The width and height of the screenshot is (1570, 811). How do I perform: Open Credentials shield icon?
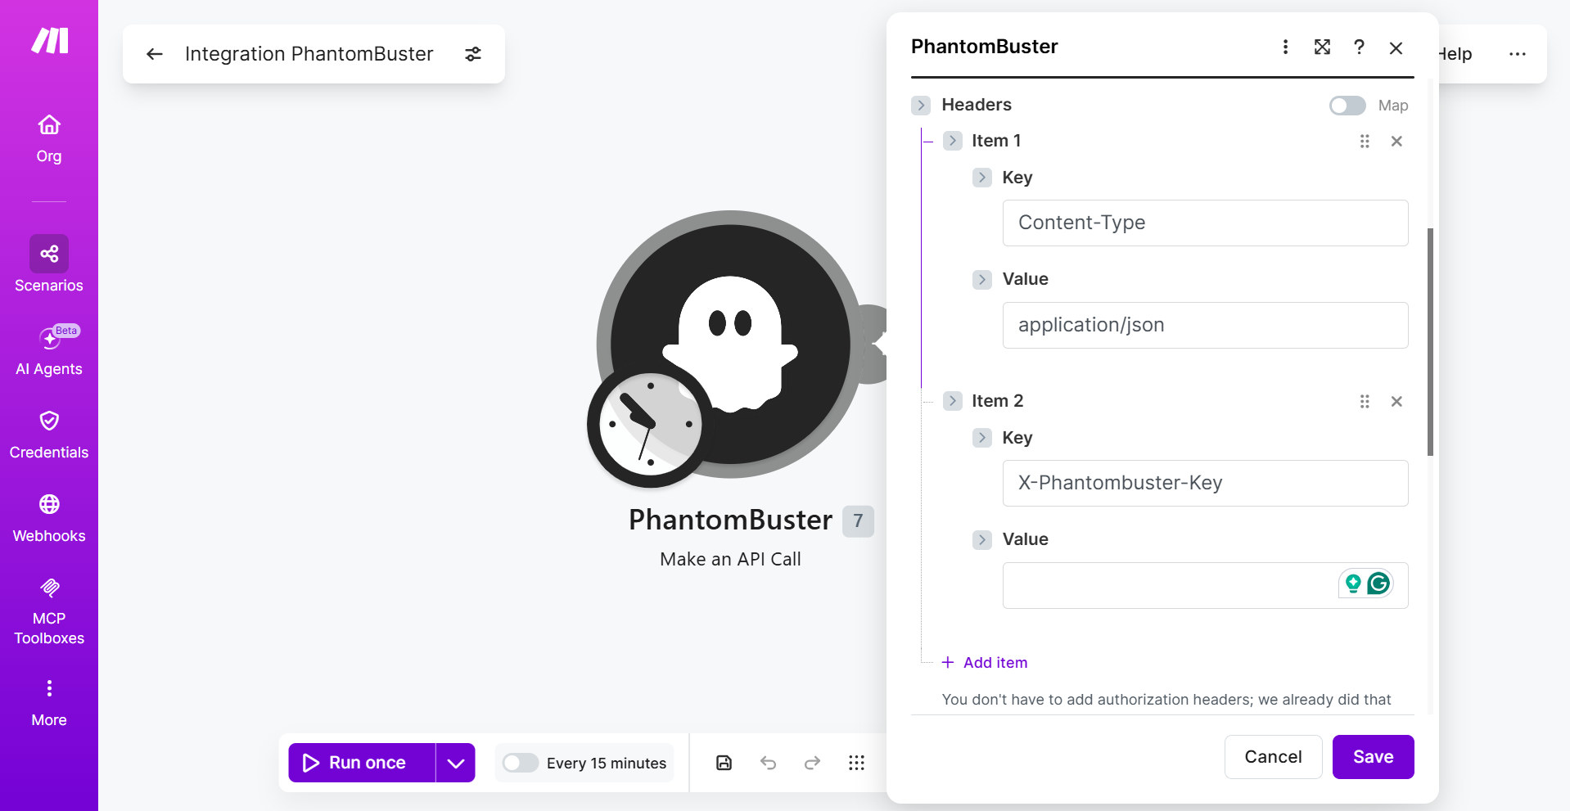coord(49,421)
